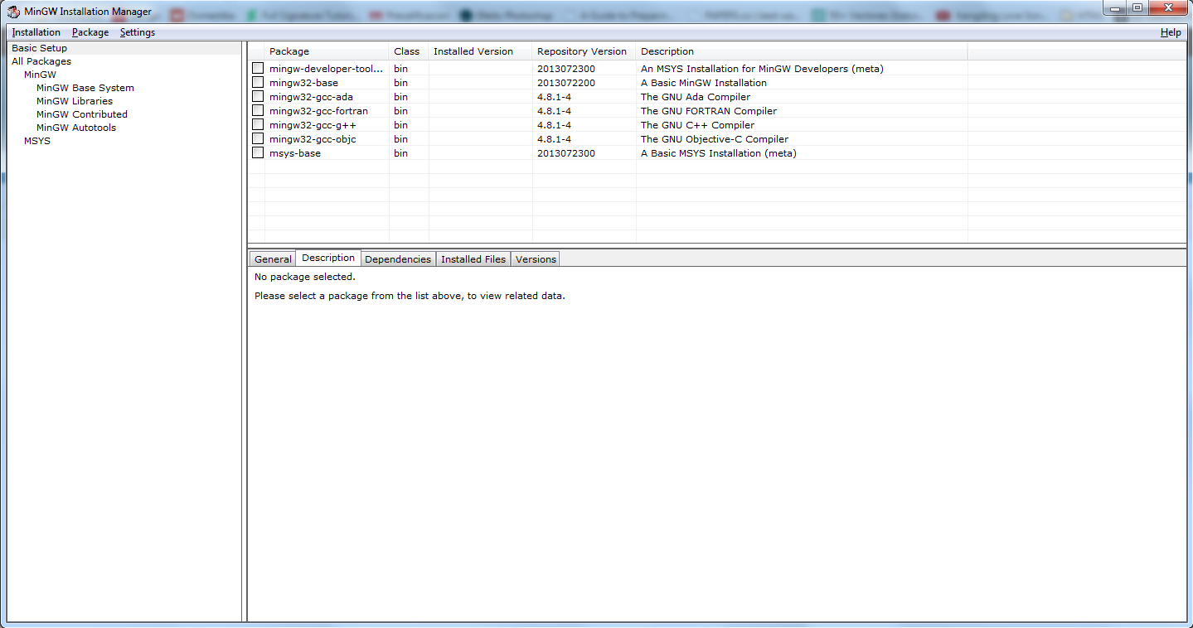Toggle checkbox for mingw-developer-toolkit package
Viewport: 1193px width, 628px height.
258,68
